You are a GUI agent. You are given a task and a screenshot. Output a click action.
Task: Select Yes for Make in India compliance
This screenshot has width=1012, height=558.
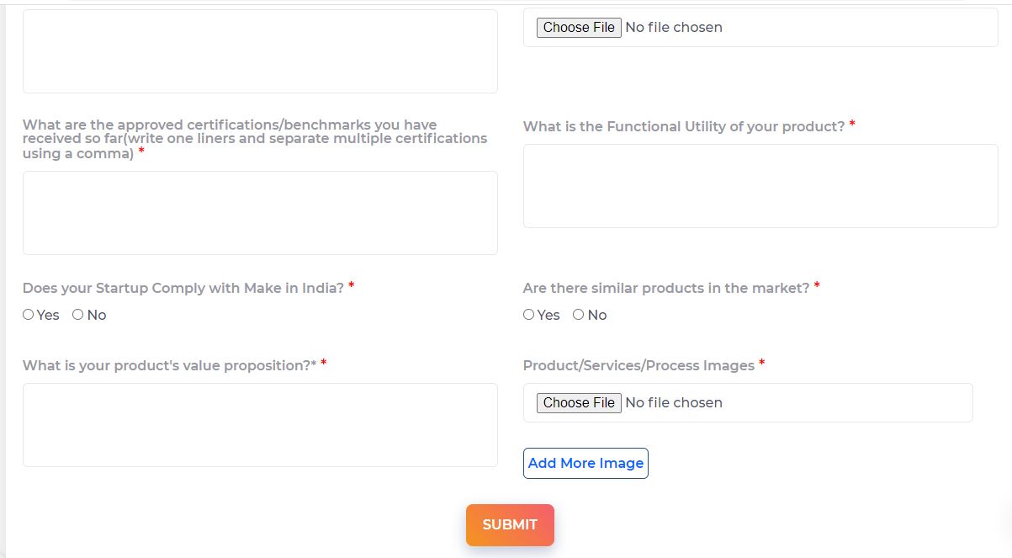click(x=29, y=315)
